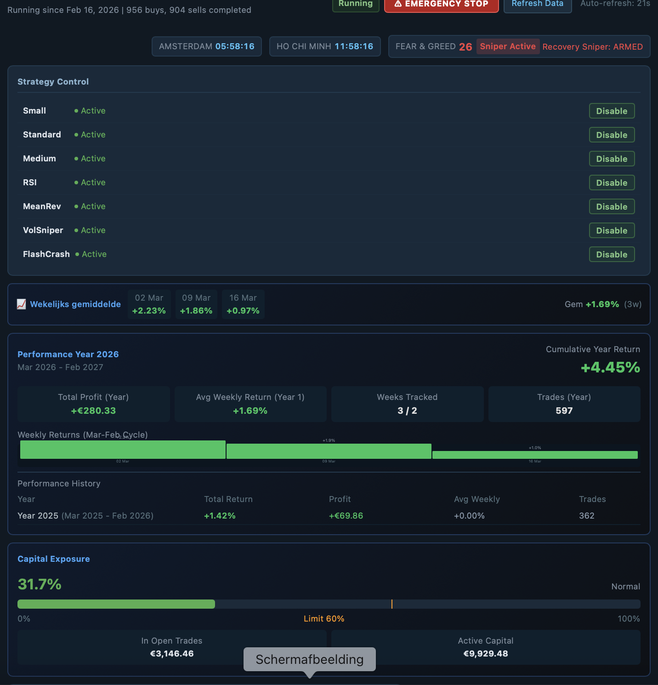Image resolution: width=658 pixels, height=685 pixels.
Task: Click the Limit 60% marker on the exposure bar
Action: click(x=392, y=604)
